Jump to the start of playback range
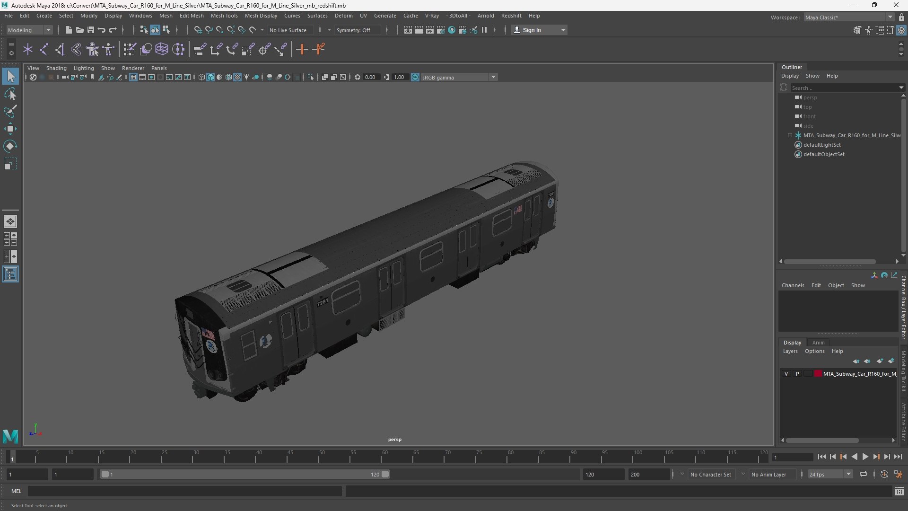The width and height of the screenshot is (908, 511). [821, 457]
